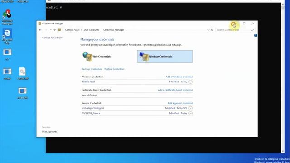
Task: Select the virtualapp/didlogical credential name
Action: 93,108
